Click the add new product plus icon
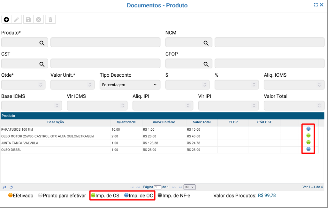Image resolution: width=328 pixels, height=208 pixels. pyautogui.click(x=6, y=19)
